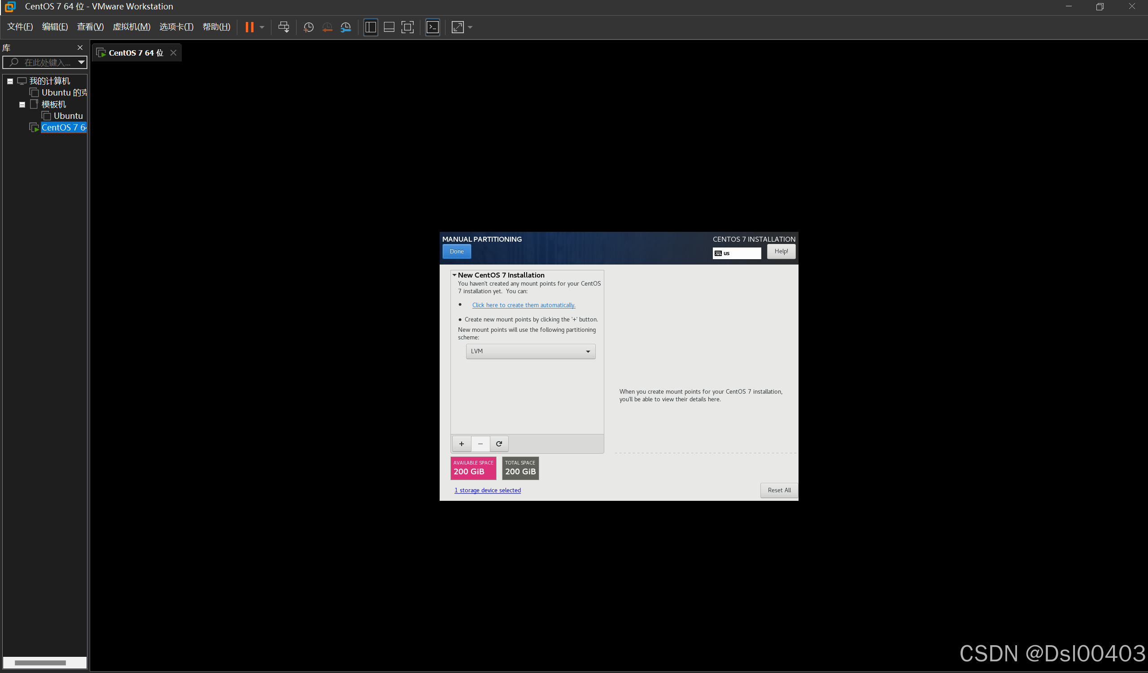Take a snapshot of this virtual machine
Screen dimensions: 1148x673
308,27
